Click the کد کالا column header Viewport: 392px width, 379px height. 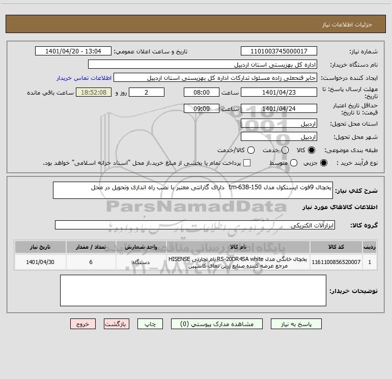336,247
